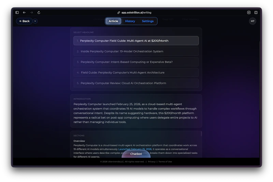Click the Sections panel scrollbar
Screen dimensions: 273x182
coord(201,134)
